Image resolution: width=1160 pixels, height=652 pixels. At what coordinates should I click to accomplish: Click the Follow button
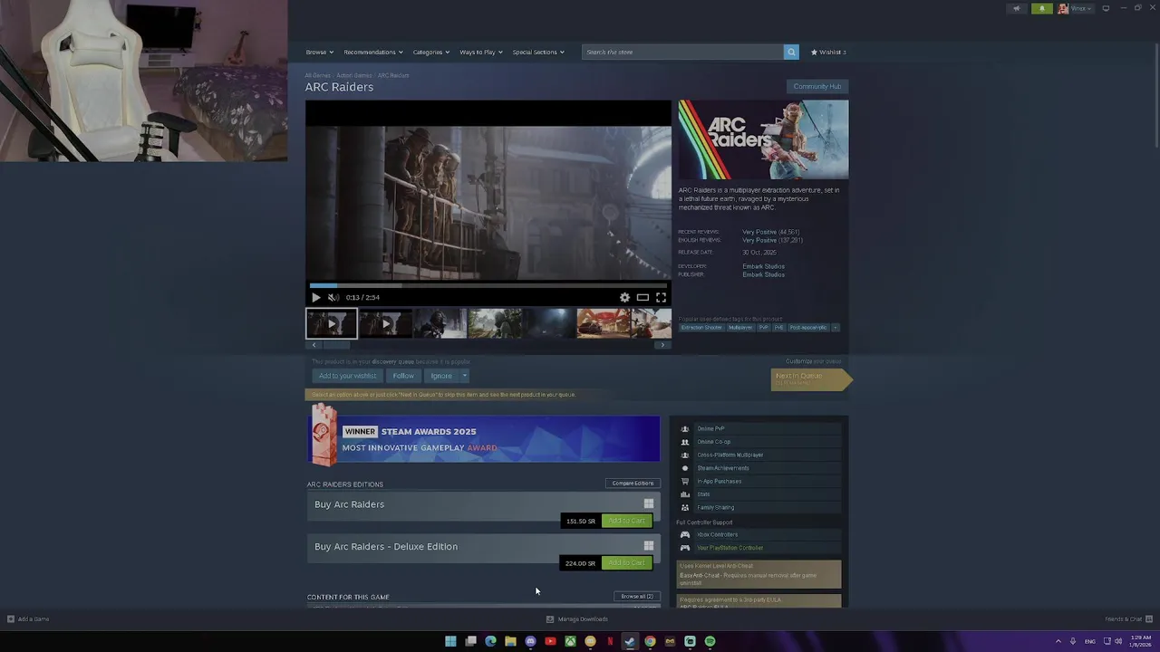point(403,376)
